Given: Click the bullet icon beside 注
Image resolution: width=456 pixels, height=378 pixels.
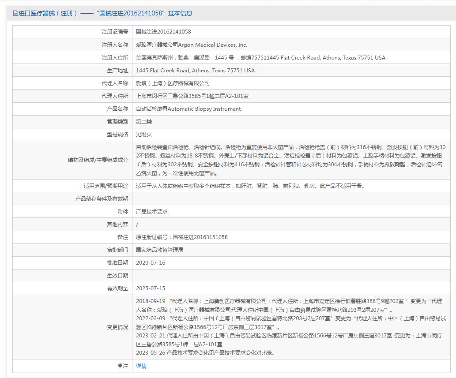Looking at the screenshot, I should point(120,366).
